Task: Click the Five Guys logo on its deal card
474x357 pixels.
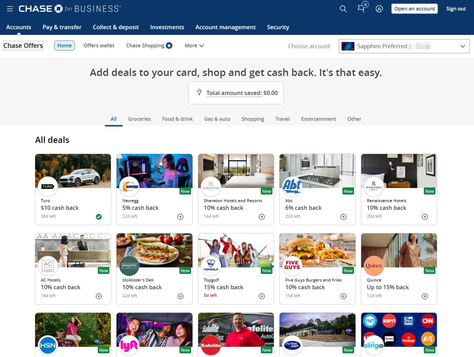Action: (x=292, y=266)
